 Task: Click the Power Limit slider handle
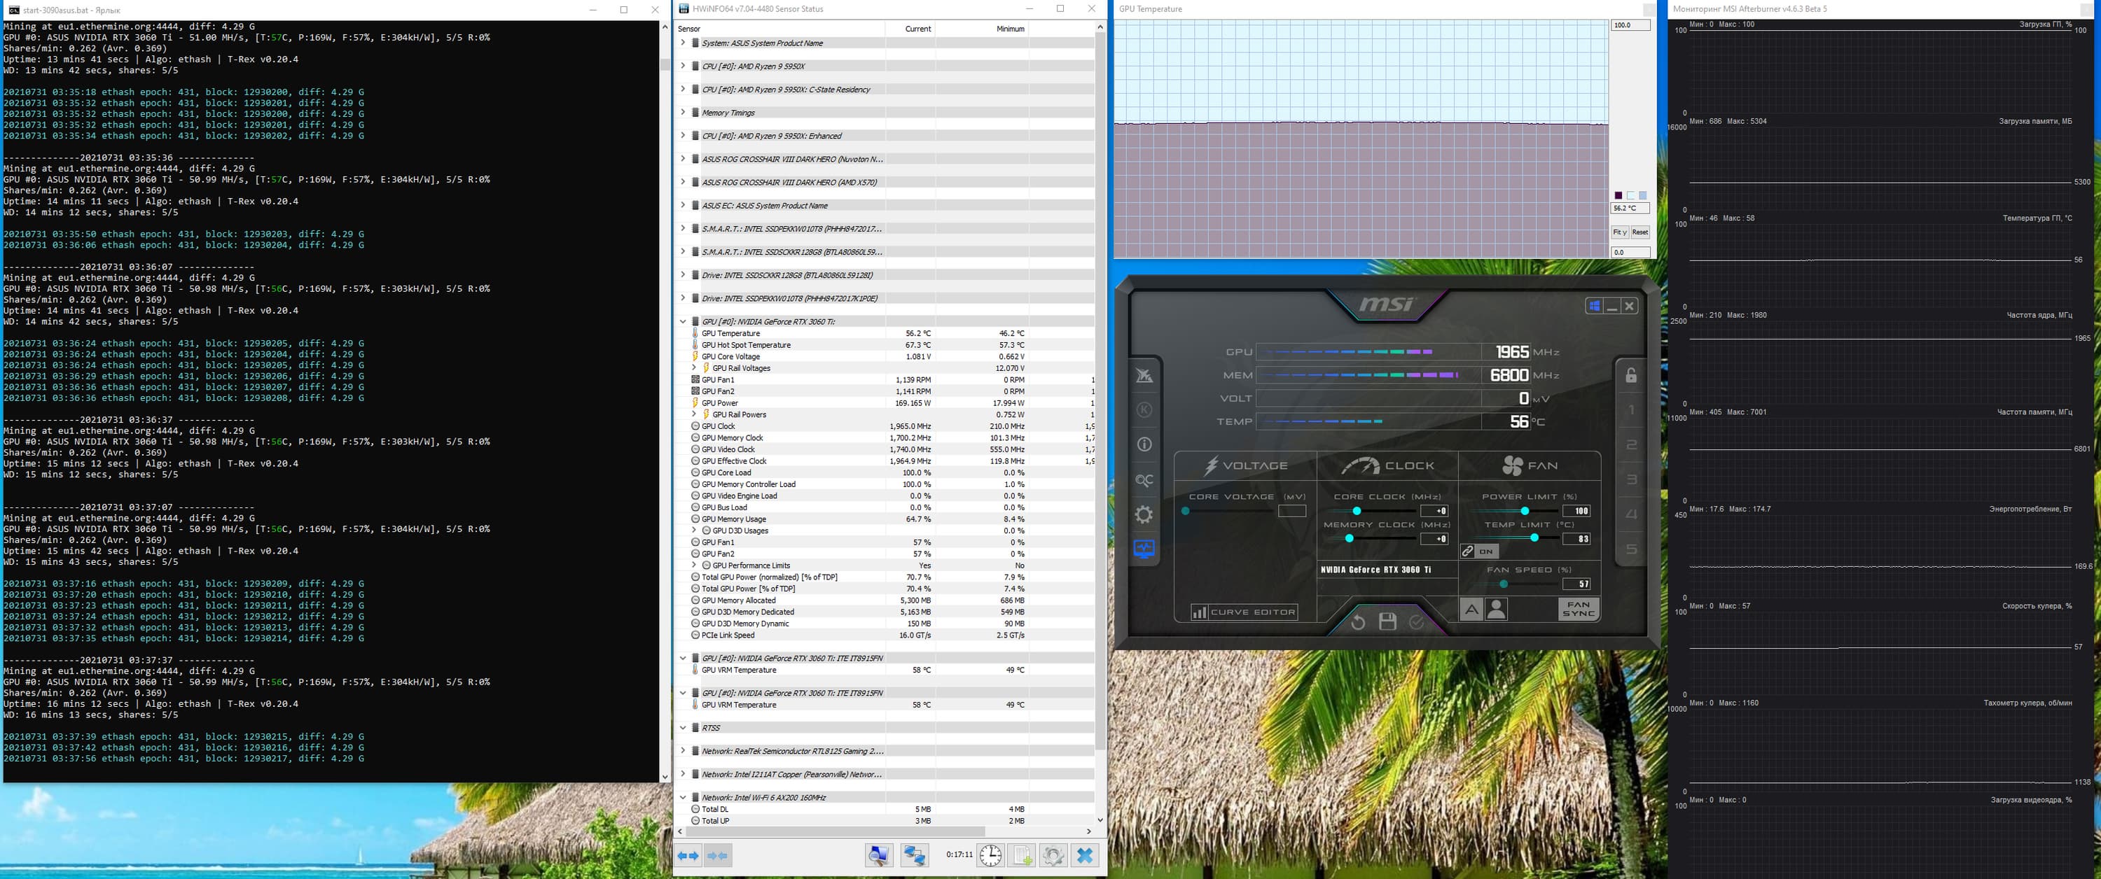(x=1525, y=512)
